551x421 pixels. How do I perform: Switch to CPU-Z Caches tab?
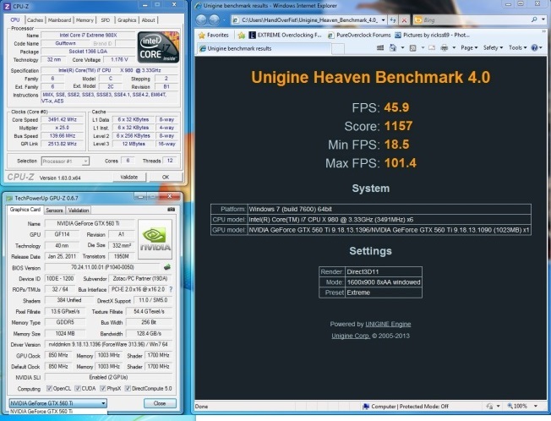pos(35,20)
